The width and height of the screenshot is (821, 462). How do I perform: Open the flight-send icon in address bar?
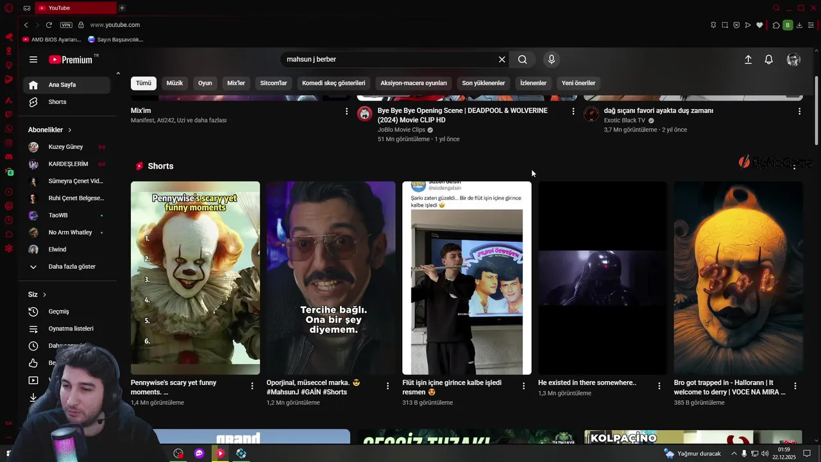(748, 25)
